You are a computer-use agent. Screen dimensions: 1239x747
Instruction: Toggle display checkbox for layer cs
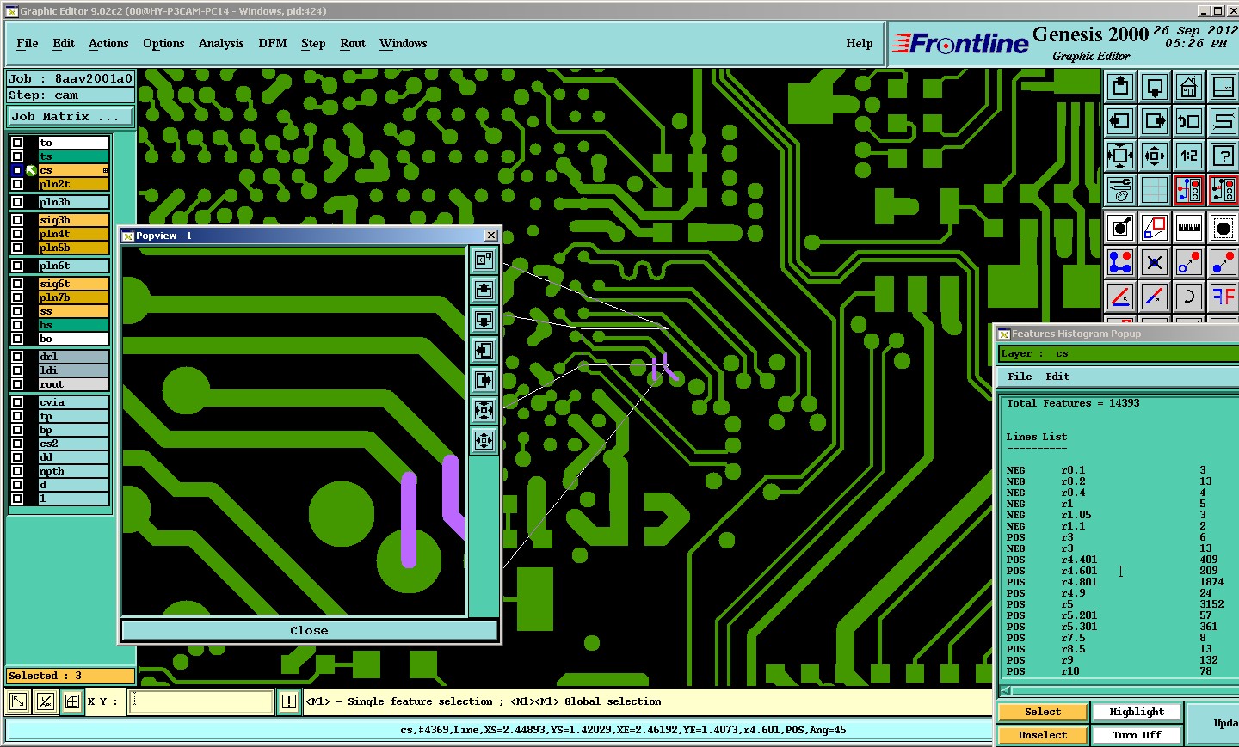point(17,170)
